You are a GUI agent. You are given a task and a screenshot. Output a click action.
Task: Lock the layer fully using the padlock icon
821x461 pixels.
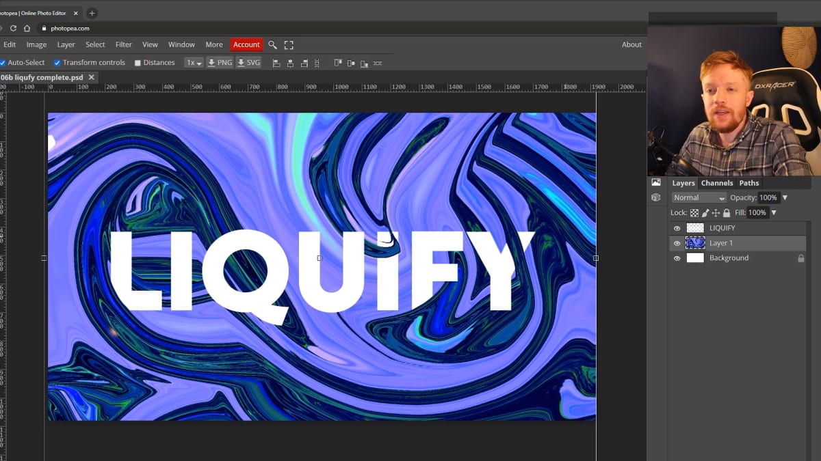(x=727, y=212)
